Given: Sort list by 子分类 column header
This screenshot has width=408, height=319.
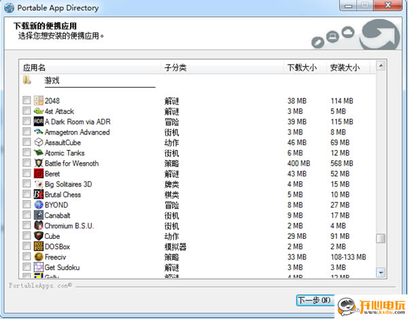Looking at the screenshot, I should coord(222,68).
